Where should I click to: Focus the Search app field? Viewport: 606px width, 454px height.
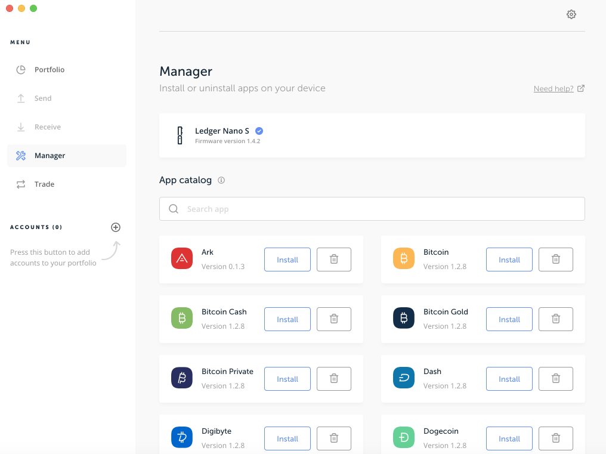click(372, 209)
